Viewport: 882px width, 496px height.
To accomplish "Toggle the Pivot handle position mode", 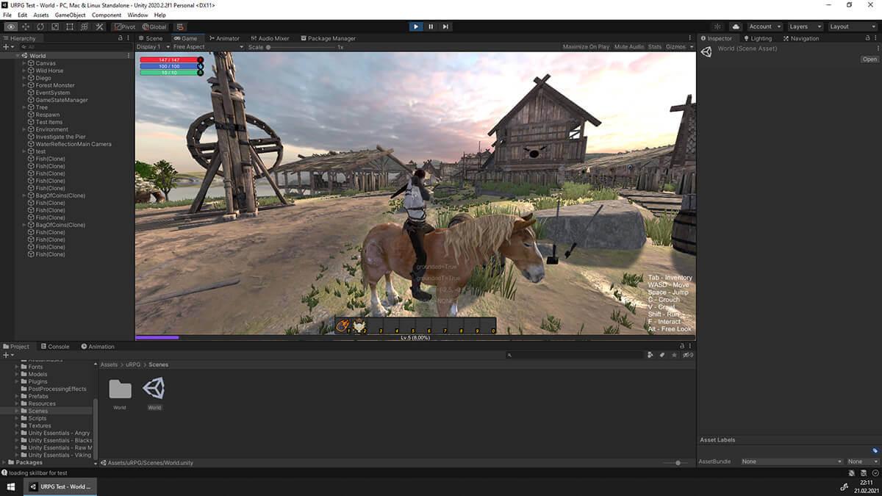I will (125, 26).
